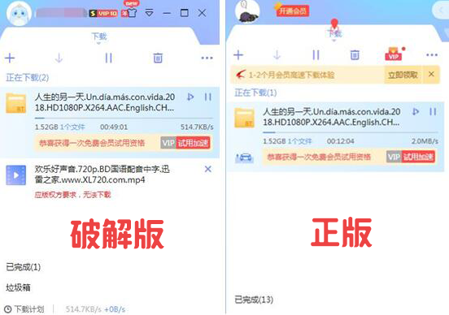Pause the left BT download task
Screen dimensions: 449x315
coord(208,97)
